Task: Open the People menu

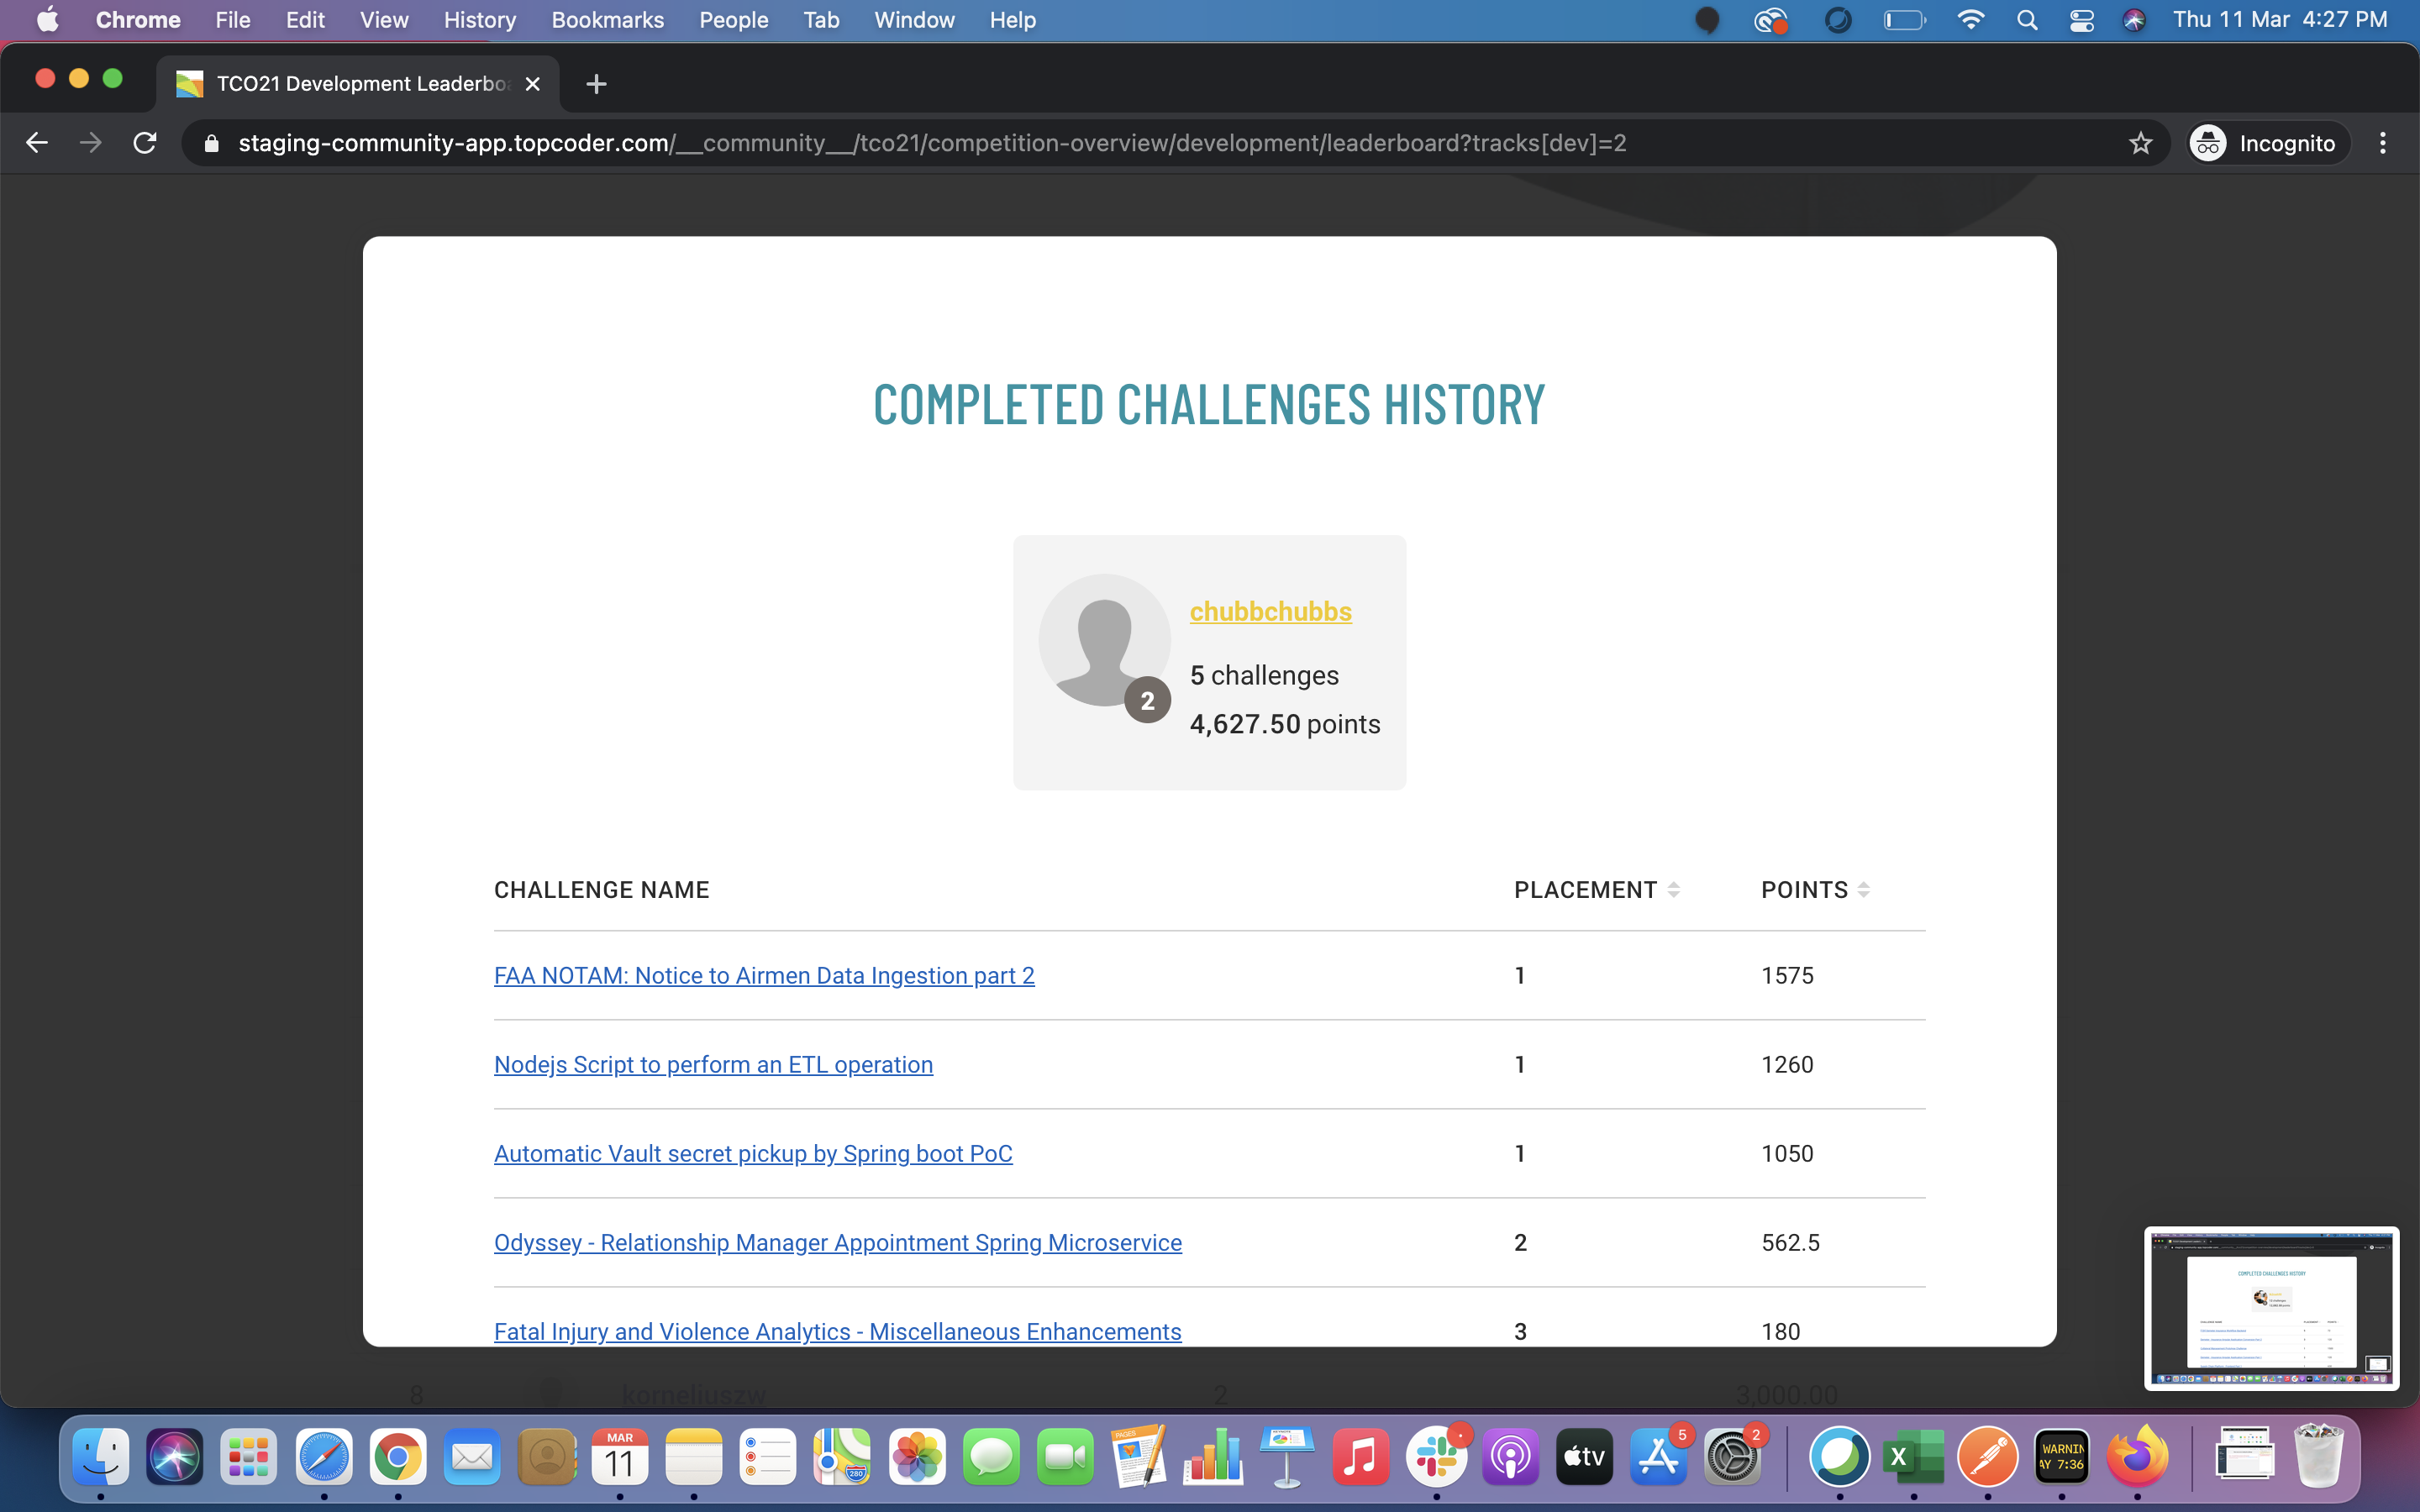Action: click(x=733, y=20)
